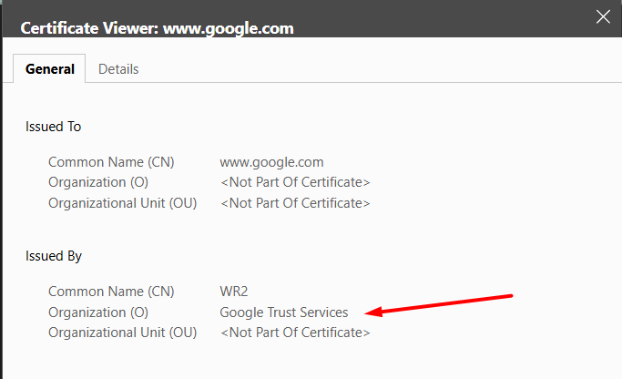Click the 'Issued By' heading
Screen dimensions: 622x379
point(54,256)
